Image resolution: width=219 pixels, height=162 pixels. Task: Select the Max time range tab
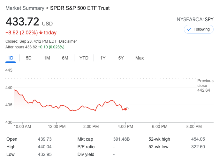pos(140,58)
